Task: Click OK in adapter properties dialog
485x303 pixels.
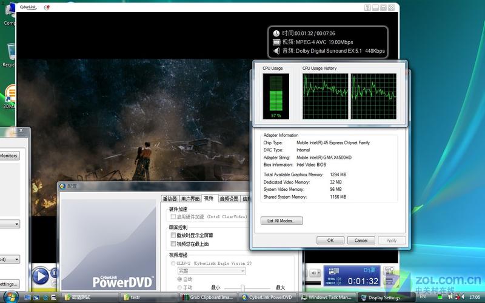Action: click(x=330, y=240)
